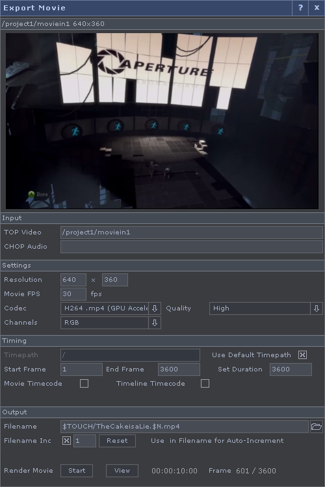Enable Movie Timecode checkbox
The height and width of the screenshot is (487, 325).
[x=84, y=384]
